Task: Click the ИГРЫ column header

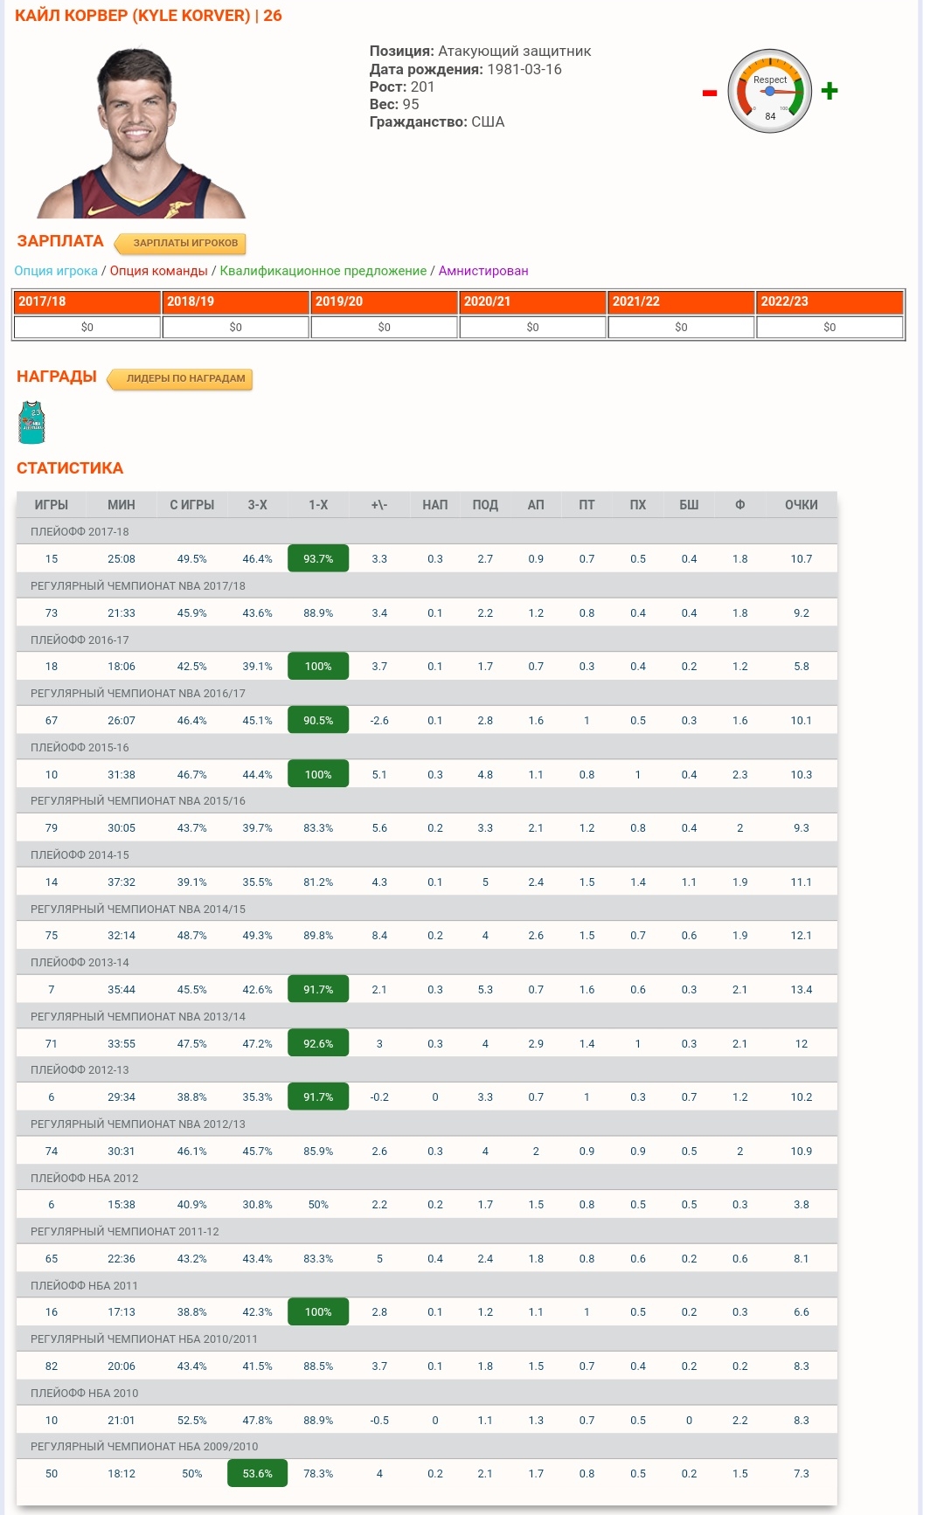Action: tap(52, 505)
